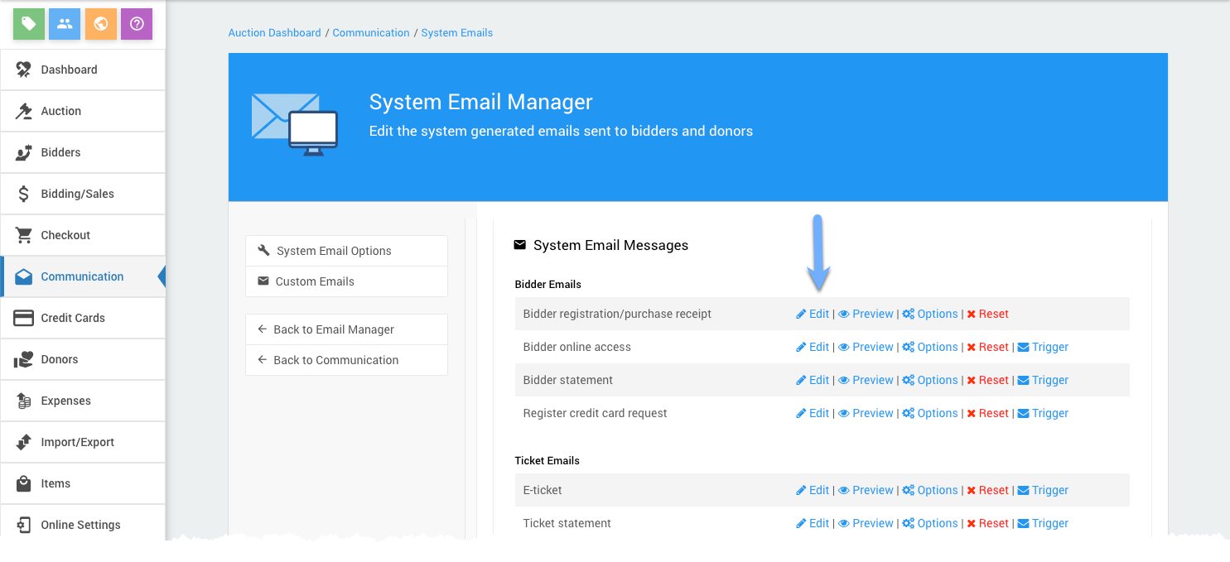Image resolution: width=1230 pixels, height=562 pixels.
Task: Open the purple help question-mark icon
Action: pos(137,24)
